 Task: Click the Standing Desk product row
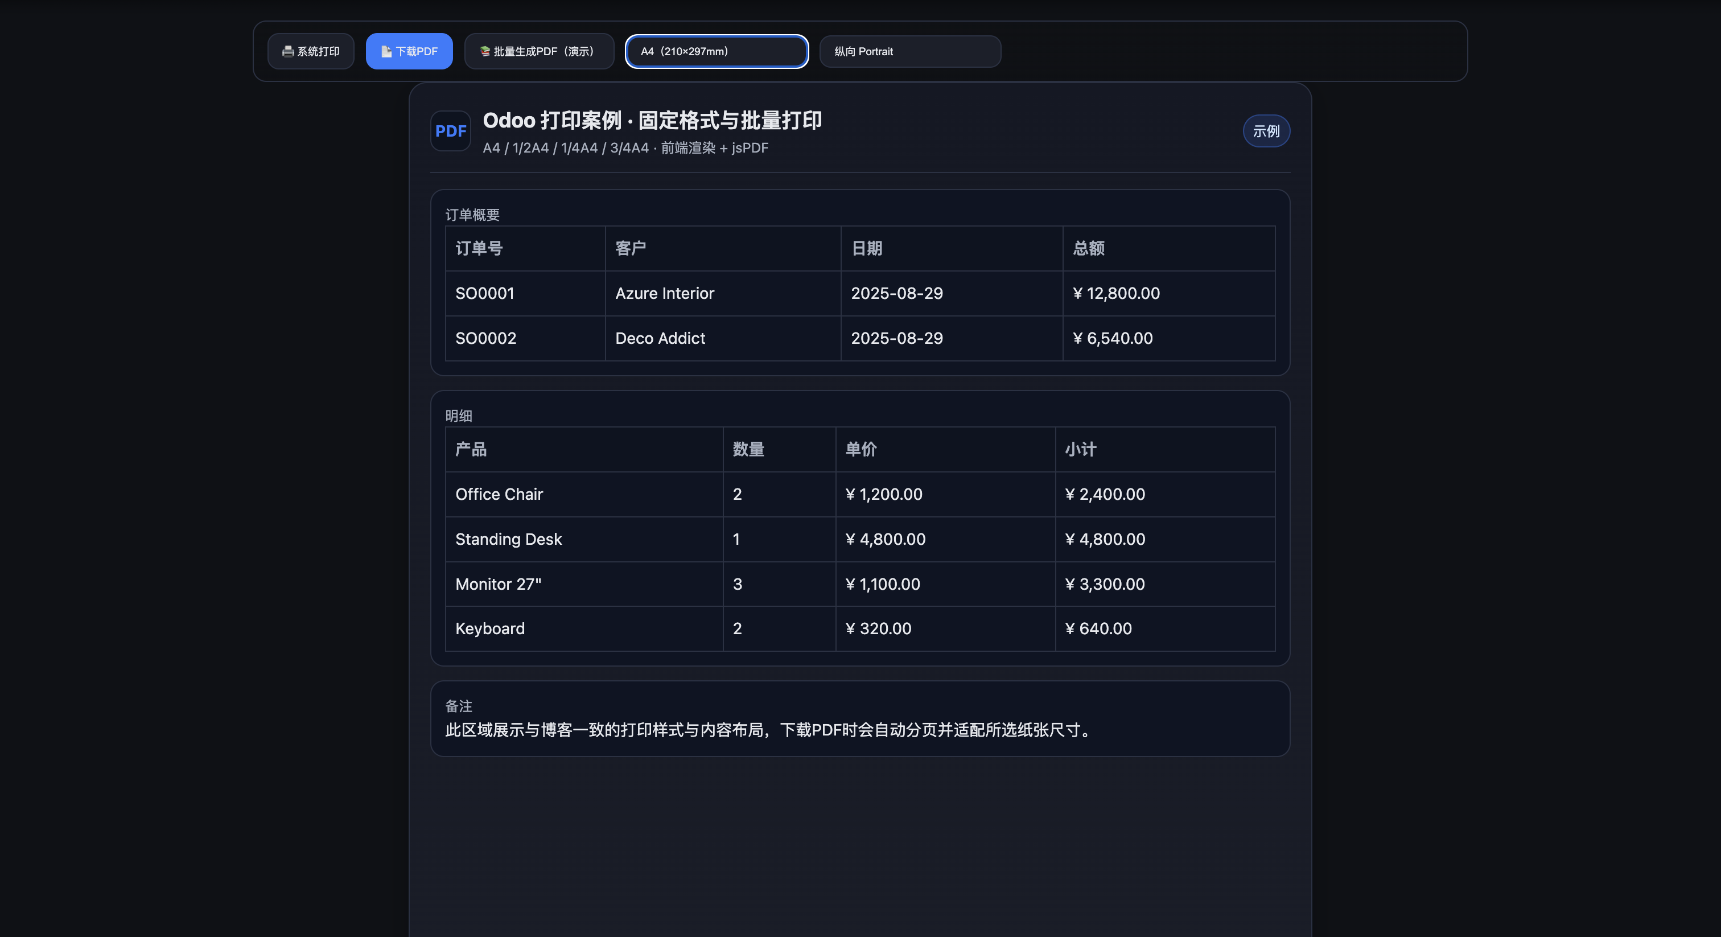[508, 539]
